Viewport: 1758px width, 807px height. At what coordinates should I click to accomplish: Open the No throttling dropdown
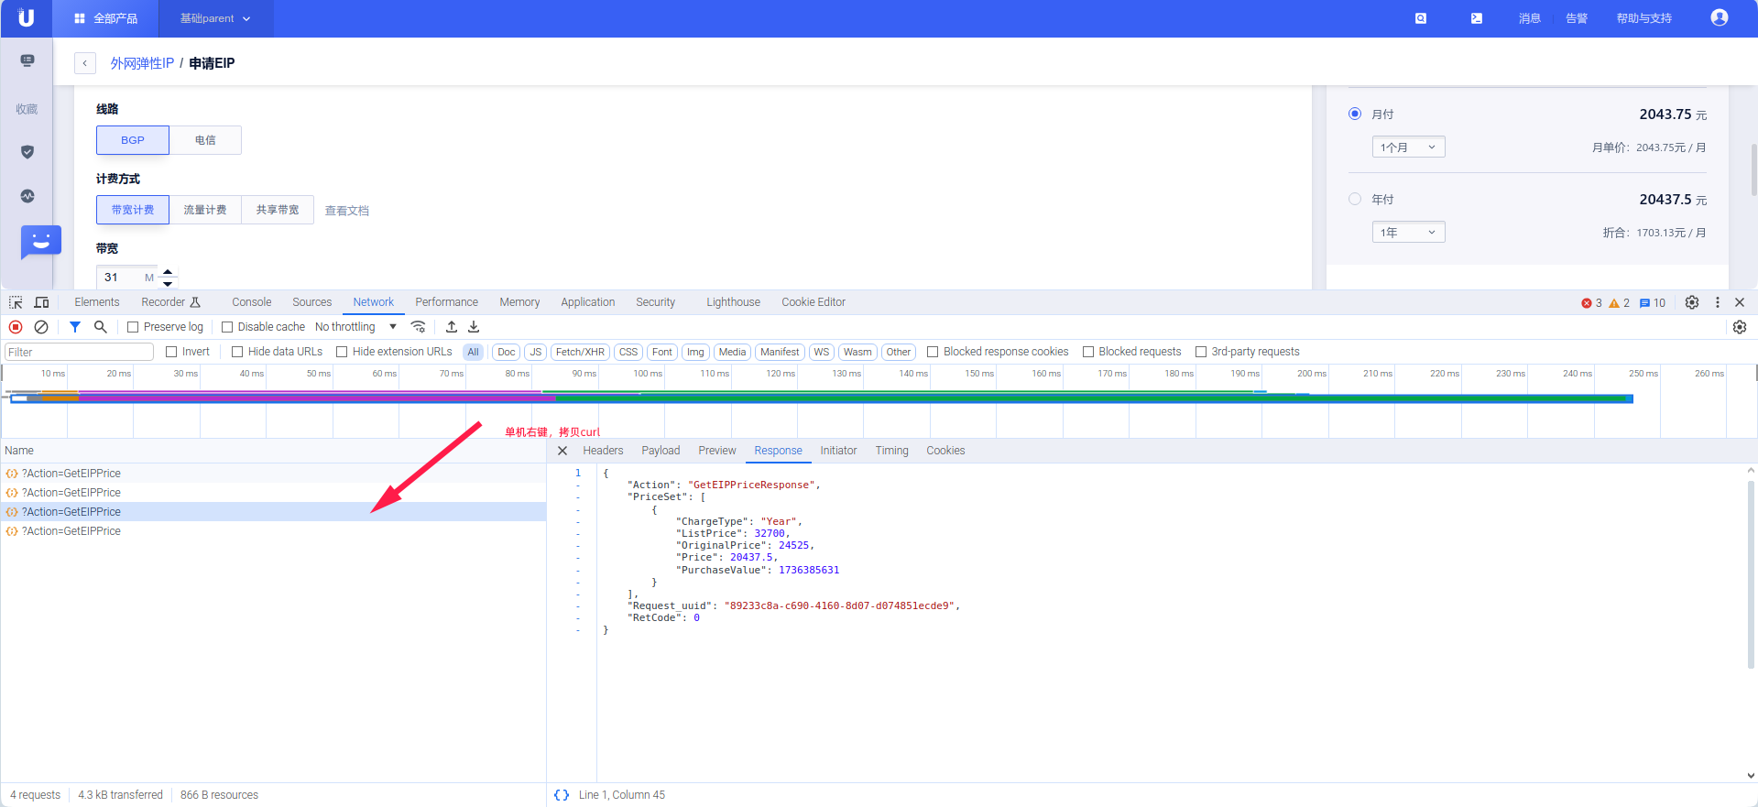tap(355, 327)
